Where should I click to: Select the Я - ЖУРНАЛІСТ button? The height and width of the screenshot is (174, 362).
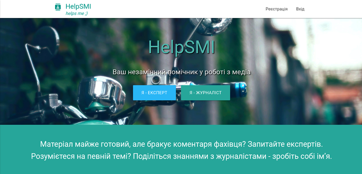click(x=206, y=93)
